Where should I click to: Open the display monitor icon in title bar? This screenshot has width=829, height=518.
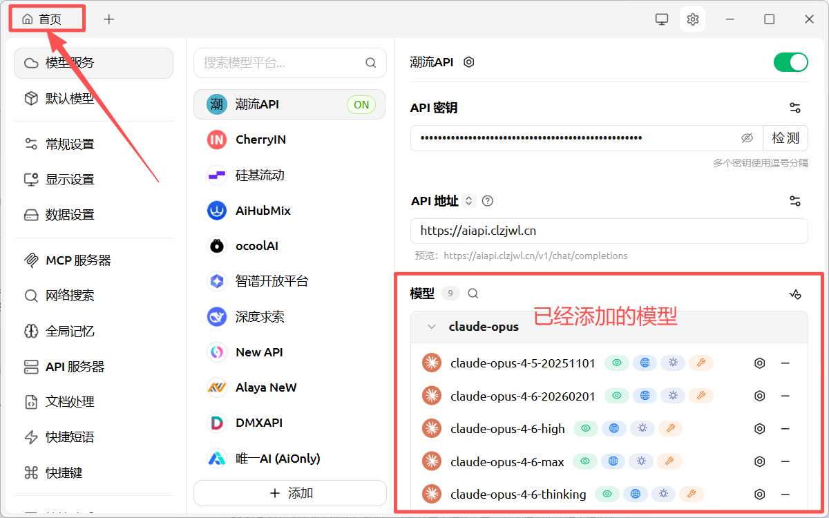662,19
